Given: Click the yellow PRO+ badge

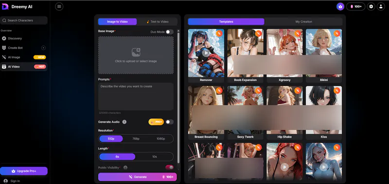Looking at the screenshot, I should (x=156, y=122).
